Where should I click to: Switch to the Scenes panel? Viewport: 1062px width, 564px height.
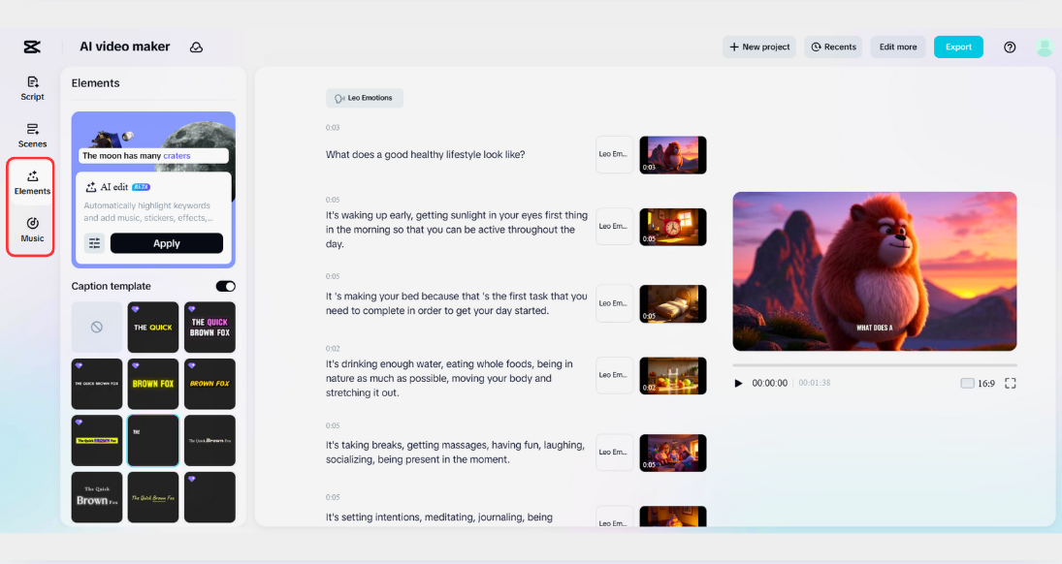pos(32,136)
